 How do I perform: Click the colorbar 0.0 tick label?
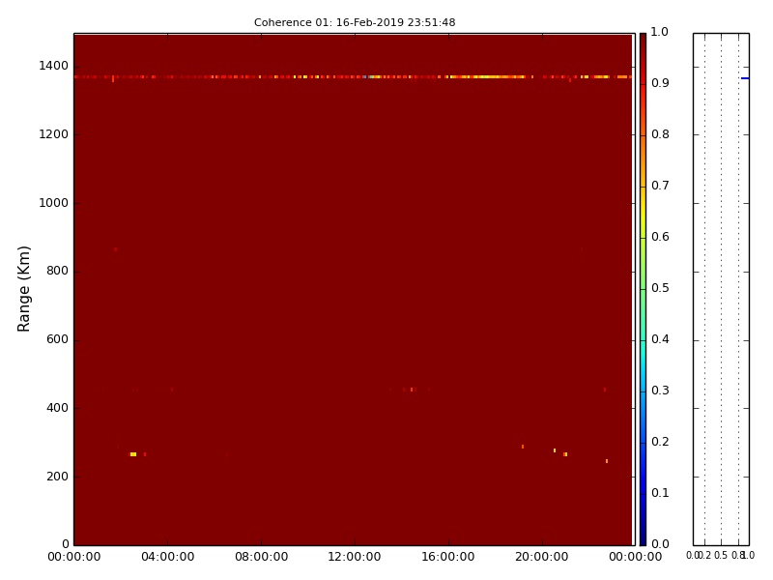660,544
